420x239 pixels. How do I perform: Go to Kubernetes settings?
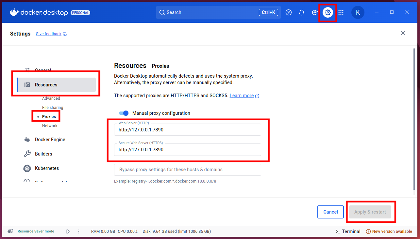(47, 168)
